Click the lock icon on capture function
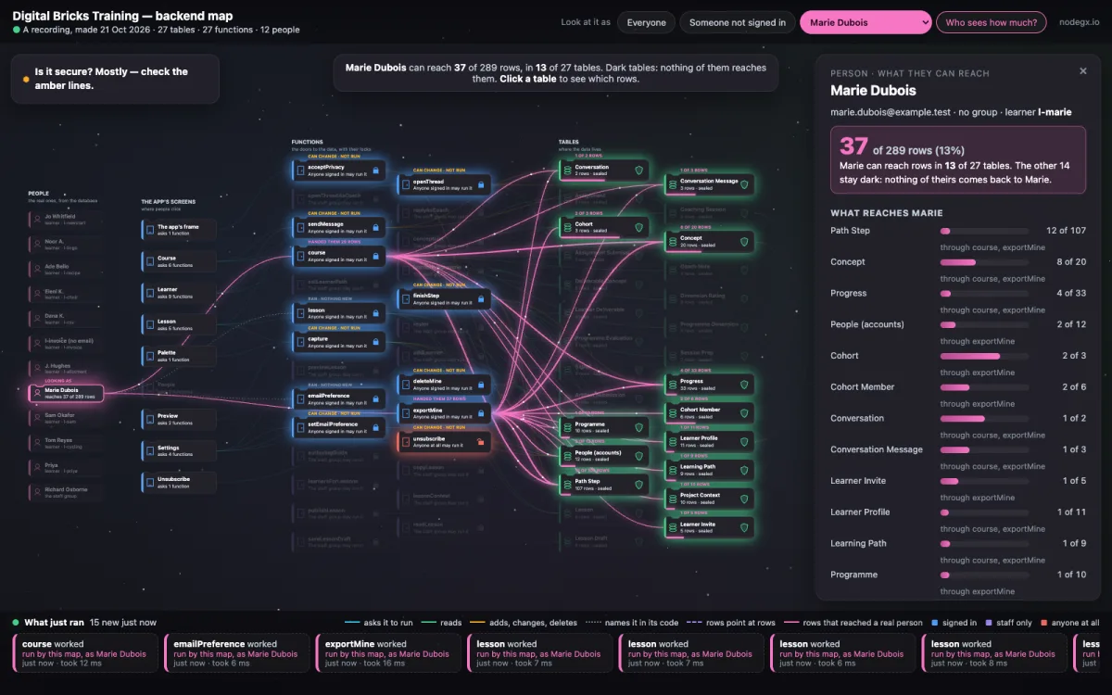The image size is (1112, 695). tap(375, 341)
